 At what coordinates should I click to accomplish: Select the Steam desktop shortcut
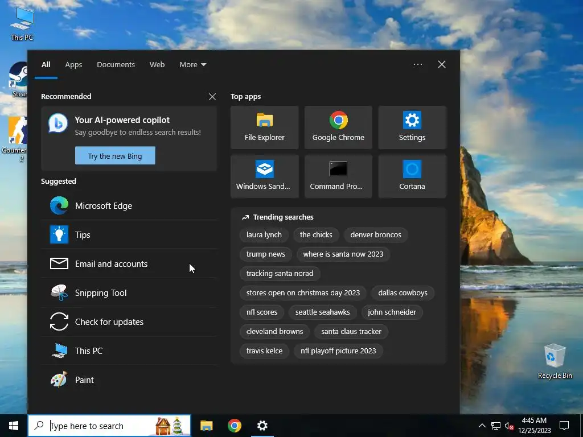coord(18,80)
